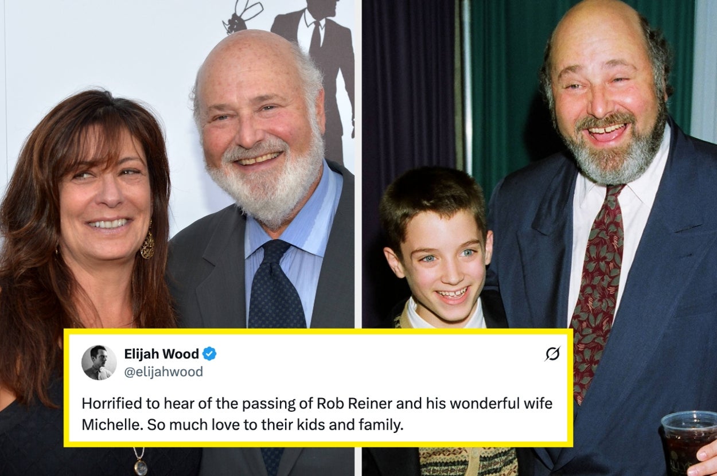Click the suited man silhouette graphic
Viewport: 717px width, 476px height.
[314, 57]
